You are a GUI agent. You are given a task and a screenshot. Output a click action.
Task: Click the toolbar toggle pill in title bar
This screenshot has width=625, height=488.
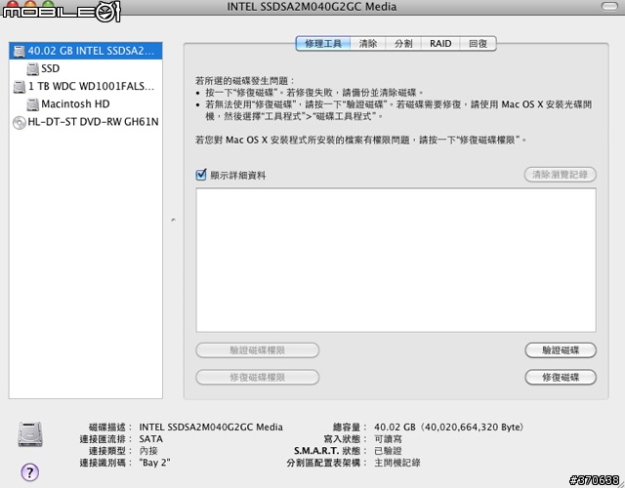point(609,6)
